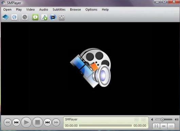Open the Options menu
This screenshot has height=131, width=180.
(x=91, y=10)
